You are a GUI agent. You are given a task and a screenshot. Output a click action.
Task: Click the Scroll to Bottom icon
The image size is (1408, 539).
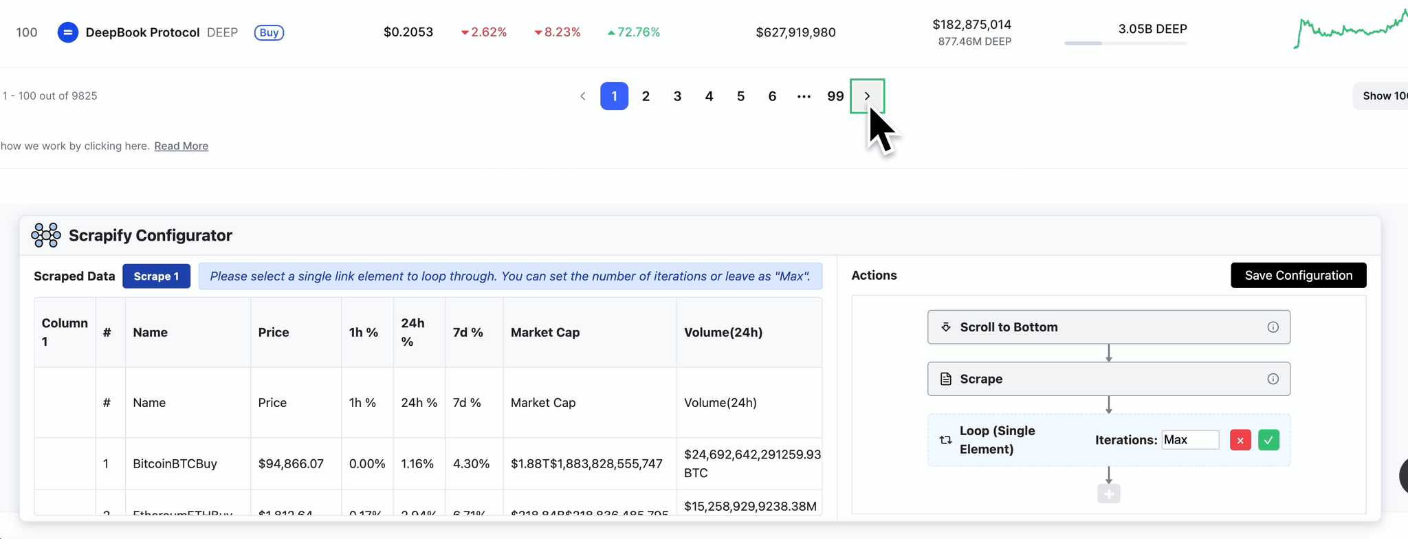(946, 327)
